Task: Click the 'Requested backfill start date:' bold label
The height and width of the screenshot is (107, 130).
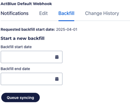Action: click(x=28, y=29)
